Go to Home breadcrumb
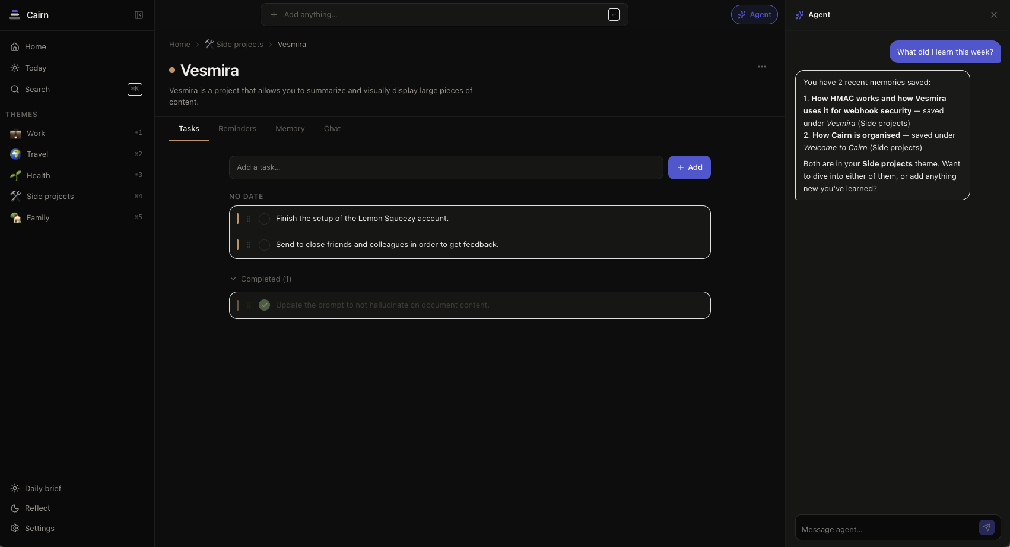 pos(180,45)
